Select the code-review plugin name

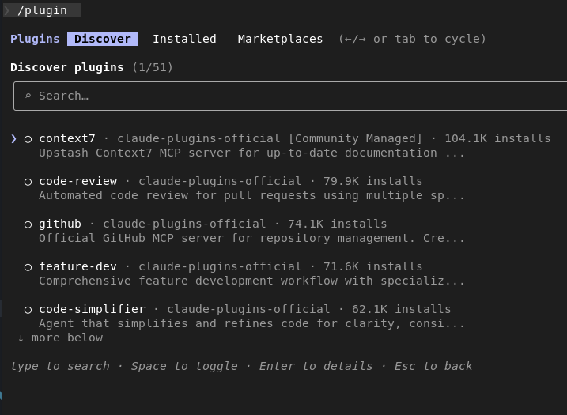pos(77,181)
